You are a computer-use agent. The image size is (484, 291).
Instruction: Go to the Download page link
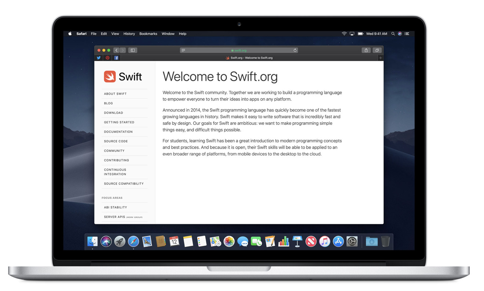click(113, 113)
